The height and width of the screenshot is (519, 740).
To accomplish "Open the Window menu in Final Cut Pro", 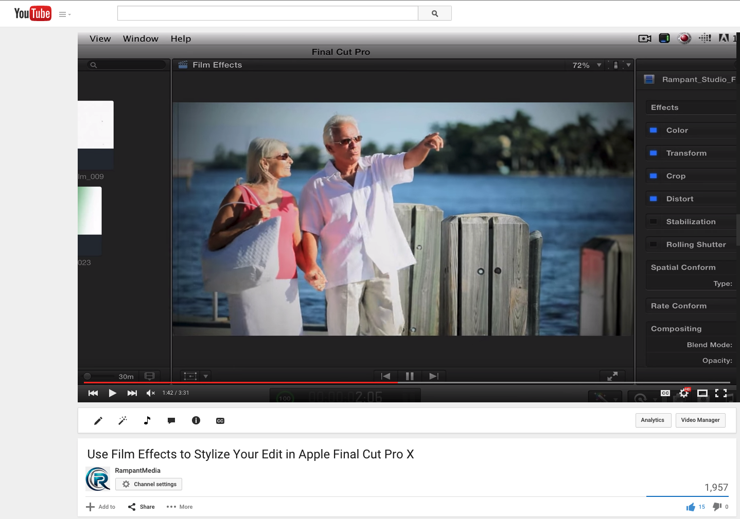I will tap(140, 39).
